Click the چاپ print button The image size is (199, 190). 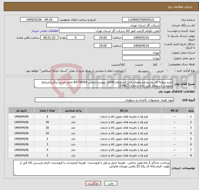pyautogui.click(x=111, y=183)
